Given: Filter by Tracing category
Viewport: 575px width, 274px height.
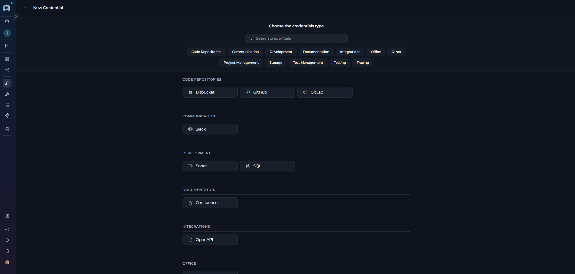Looking at the screenshot, I should click(x=363, y=63).
